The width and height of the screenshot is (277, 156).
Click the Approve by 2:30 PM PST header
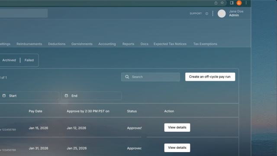(88, 111)
